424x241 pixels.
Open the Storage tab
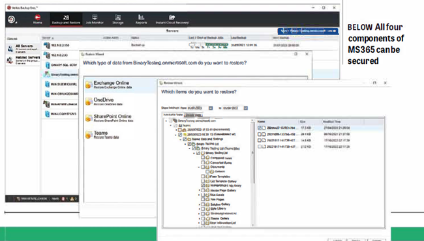[x=118, y=20]
